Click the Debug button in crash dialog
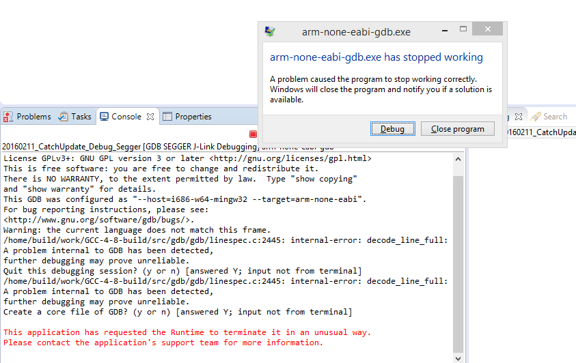This screenshot has width=576, height=363. pyautogui.click(x=393, y=129)
